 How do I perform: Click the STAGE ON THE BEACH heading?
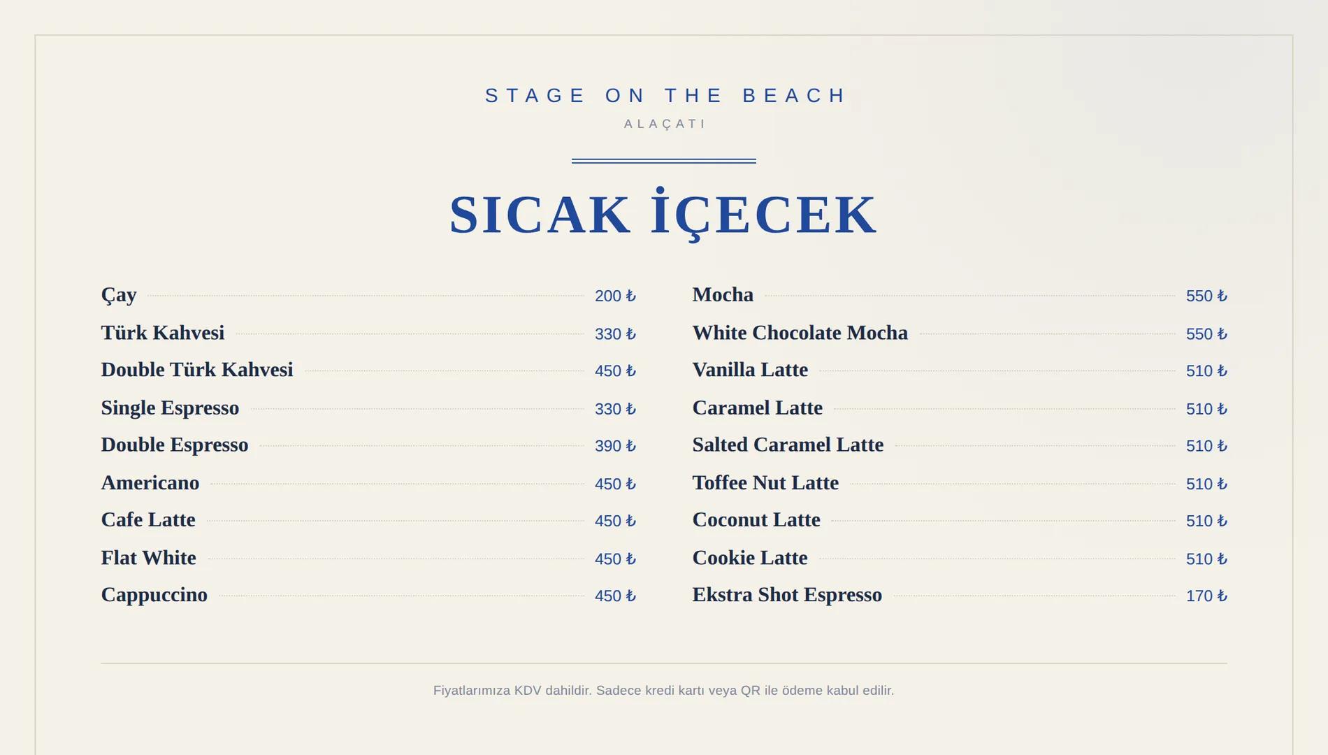(664, 95)
